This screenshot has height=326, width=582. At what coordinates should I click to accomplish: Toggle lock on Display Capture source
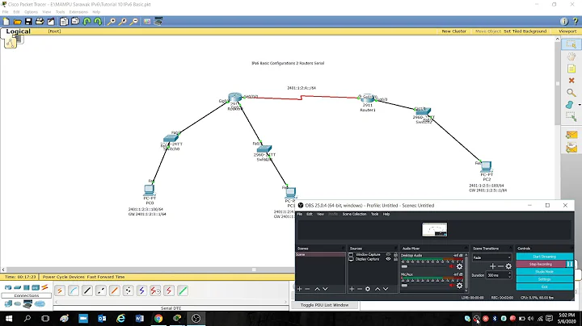(x=395, y=259)
